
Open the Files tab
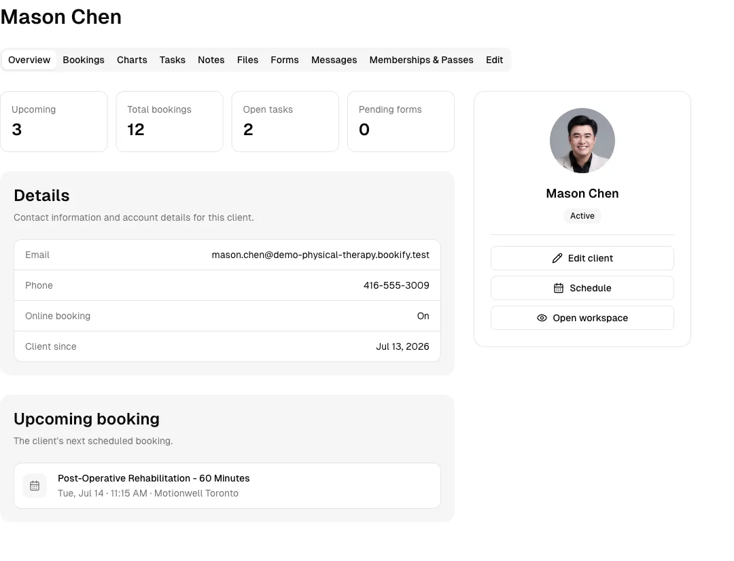tap(247, 60)
